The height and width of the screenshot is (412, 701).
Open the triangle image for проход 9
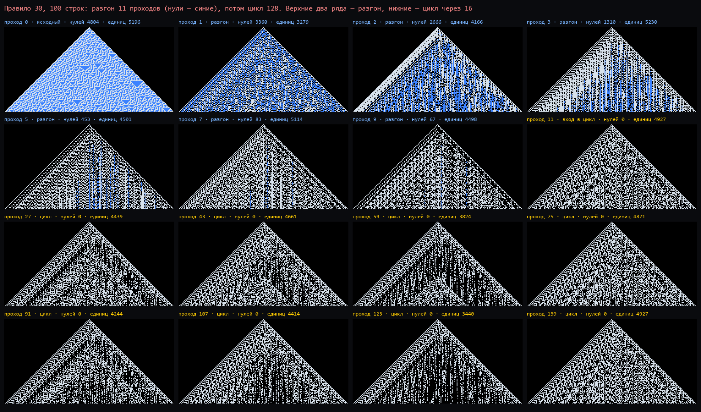[x=438, y=167]
